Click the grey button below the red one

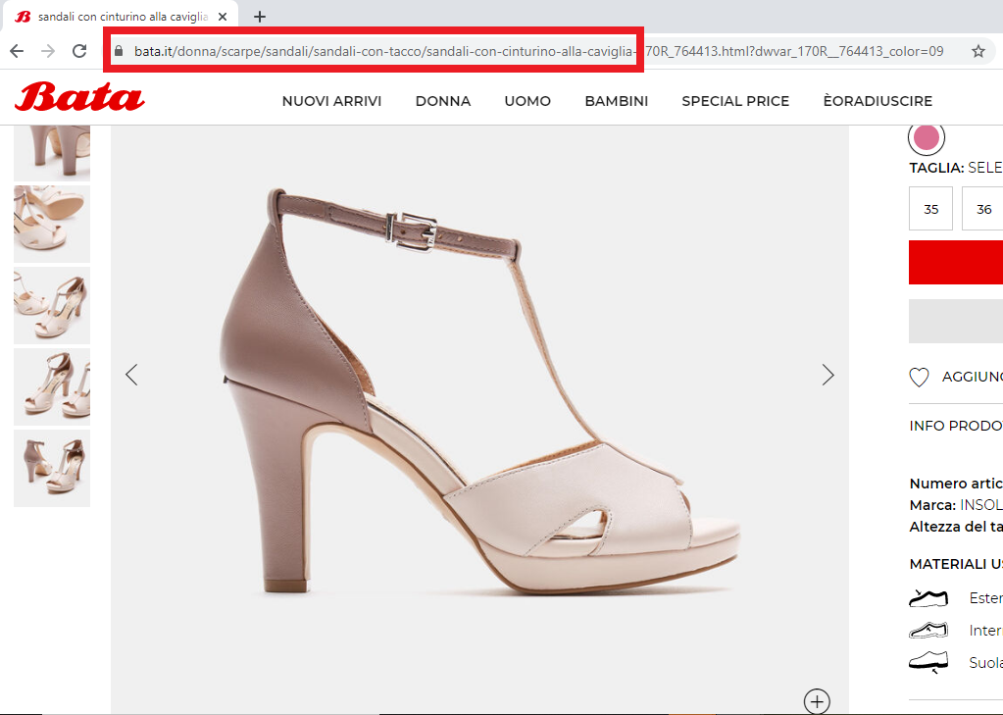point(956,321)
